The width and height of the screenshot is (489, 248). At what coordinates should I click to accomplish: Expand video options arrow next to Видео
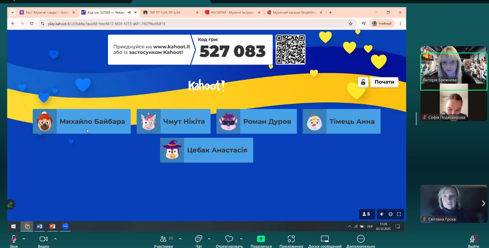click(55, 239)
